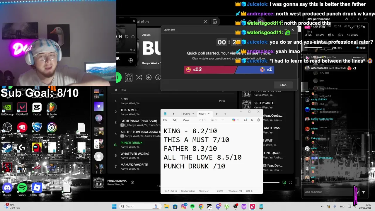Open the Roblox Player desktop shortcut

[x=37, y=189]
